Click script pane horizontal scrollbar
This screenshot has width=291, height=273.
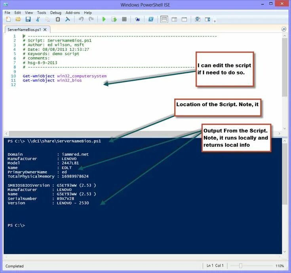click(143, 134)
